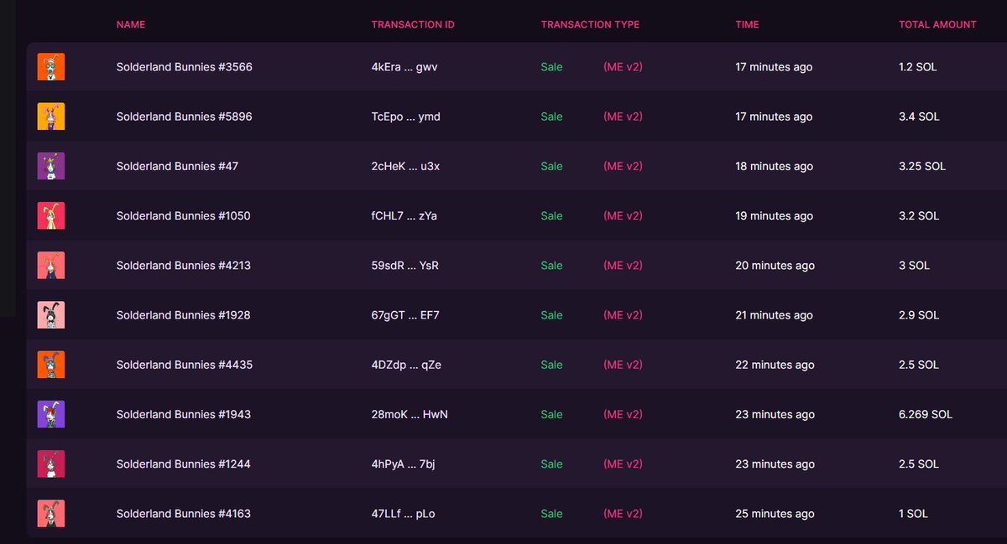Viewport: 1007px width, 544px height.
Task: Click (ME v2) tag in #4163 row
Action: (x=623, y=513)
